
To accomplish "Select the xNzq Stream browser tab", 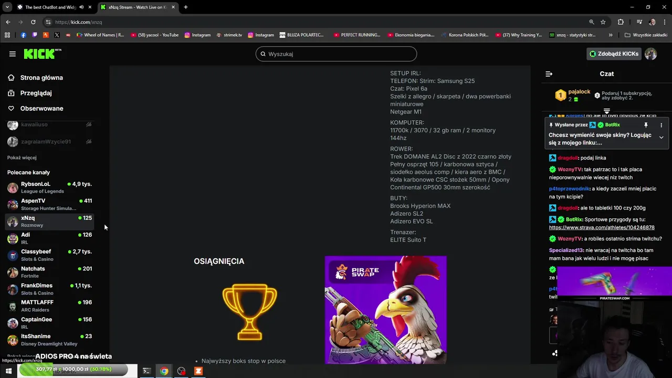I will (136, 7).
